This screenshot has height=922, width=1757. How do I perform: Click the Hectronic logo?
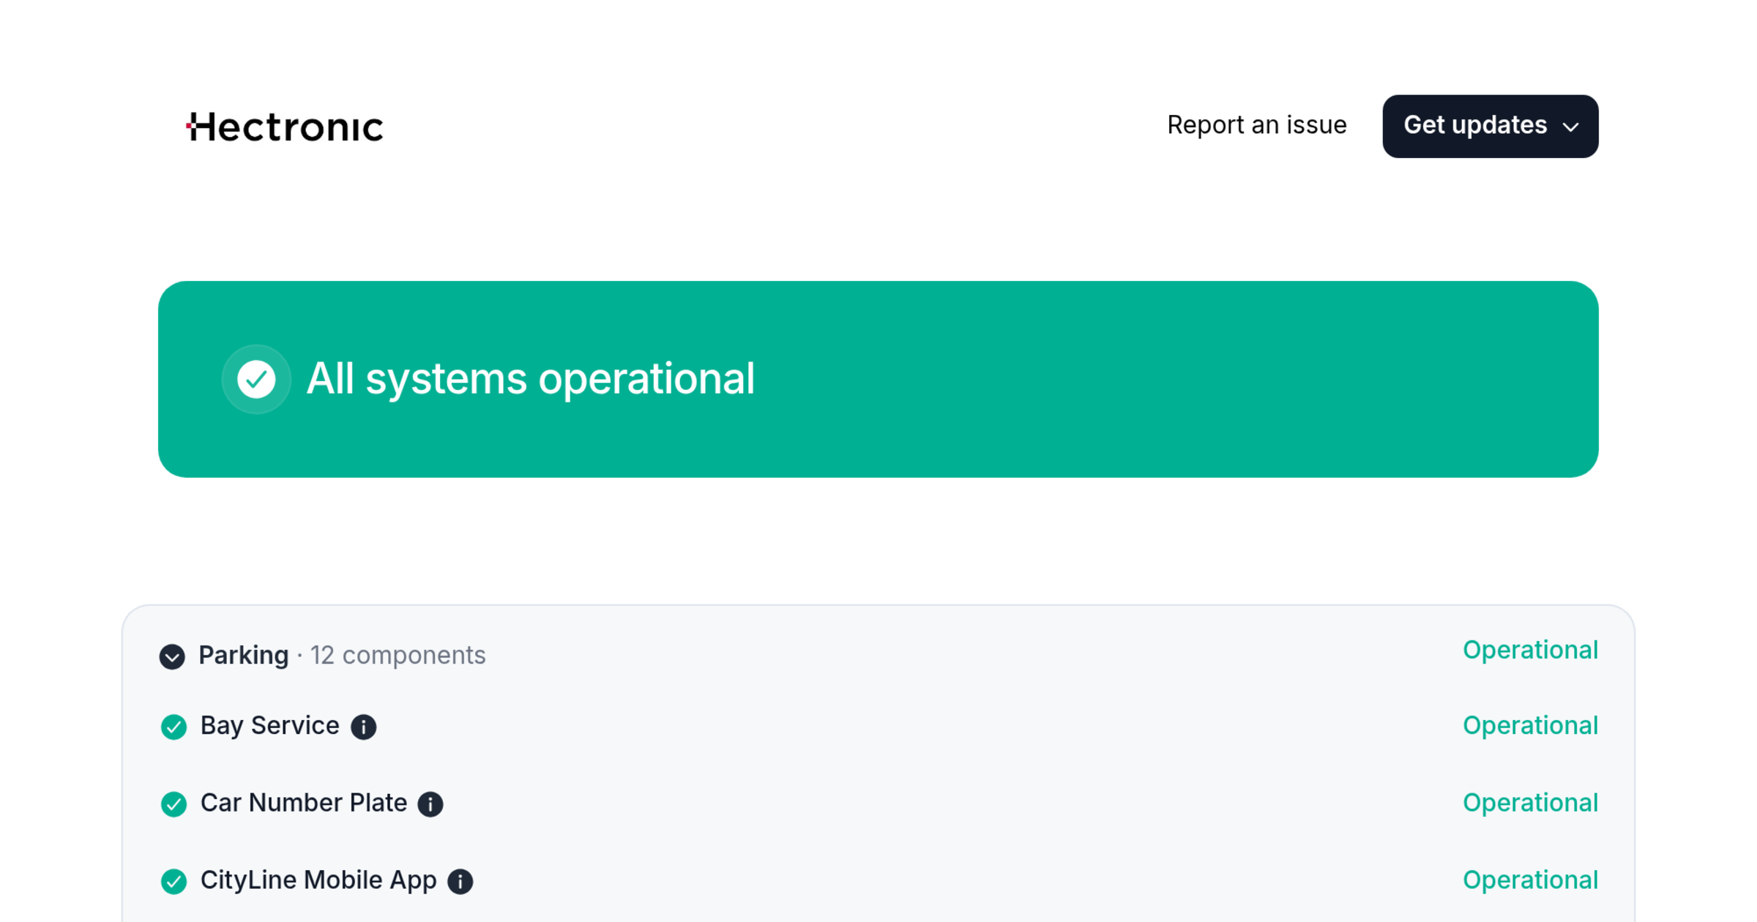(x=284, y=127)
